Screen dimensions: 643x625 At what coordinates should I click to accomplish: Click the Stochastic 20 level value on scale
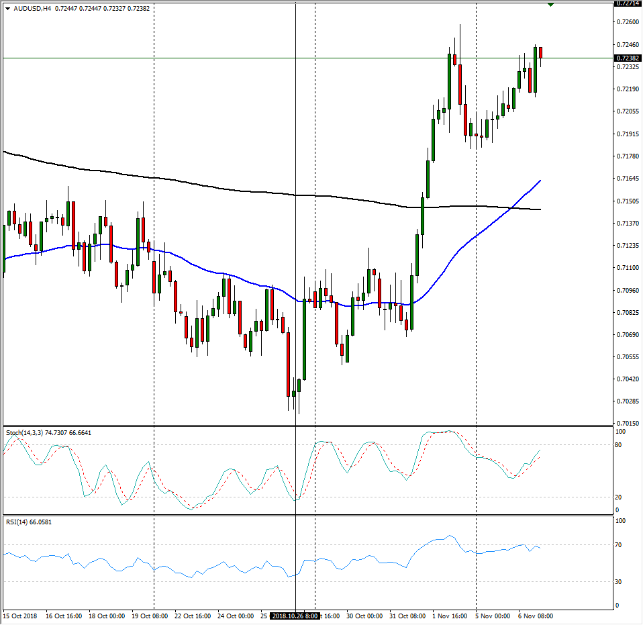click(x=620, y=497)
